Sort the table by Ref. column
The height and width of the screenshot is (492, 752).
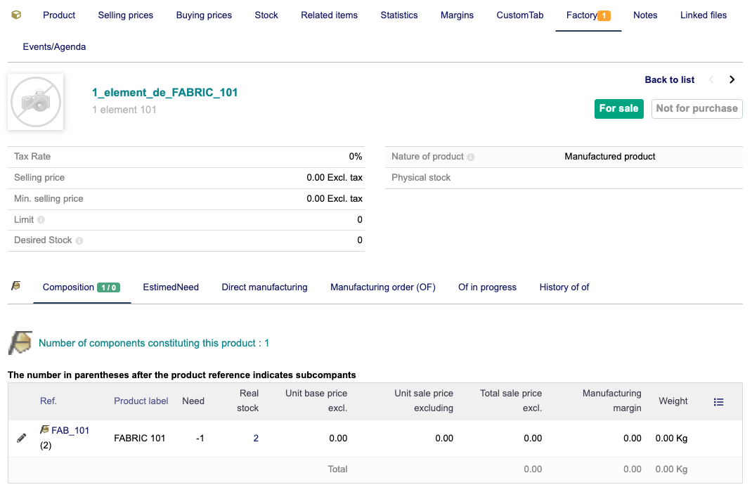click(x=48, y=401)
